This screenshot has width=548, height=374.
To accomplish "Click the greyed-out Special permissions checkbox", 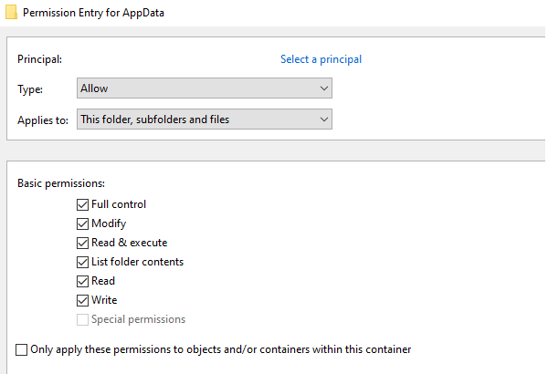I will (83, 319).
